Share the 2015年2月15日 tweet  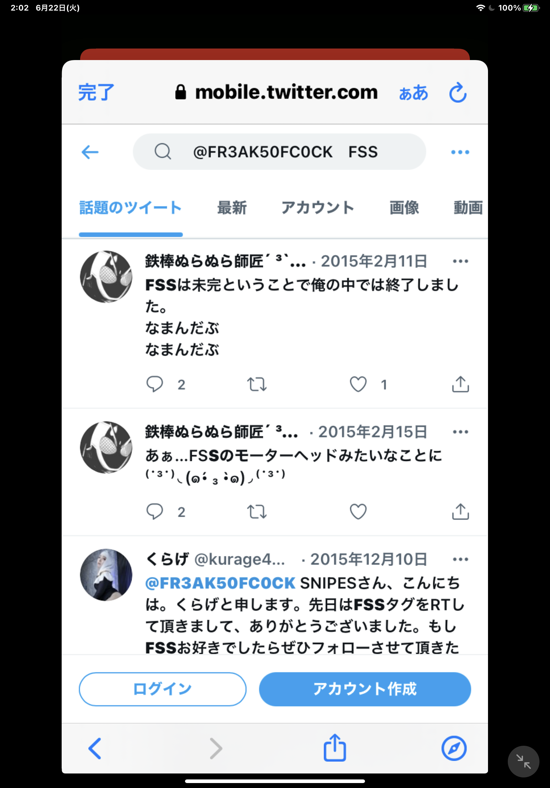461,511
